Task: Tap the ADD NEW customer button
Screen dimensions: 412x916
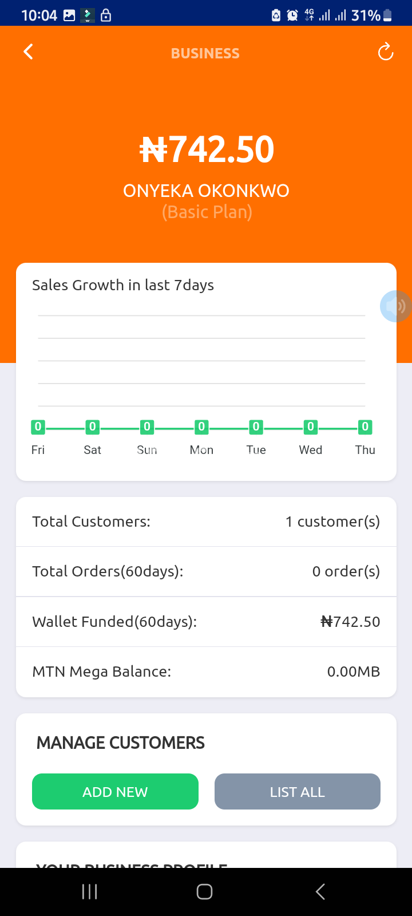Action: [115, 791]
